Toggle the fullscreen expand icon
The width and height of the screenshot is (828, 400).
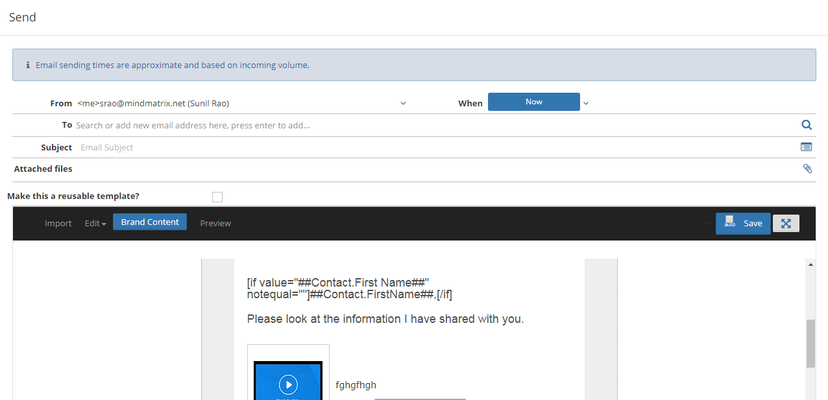[786, 223]
